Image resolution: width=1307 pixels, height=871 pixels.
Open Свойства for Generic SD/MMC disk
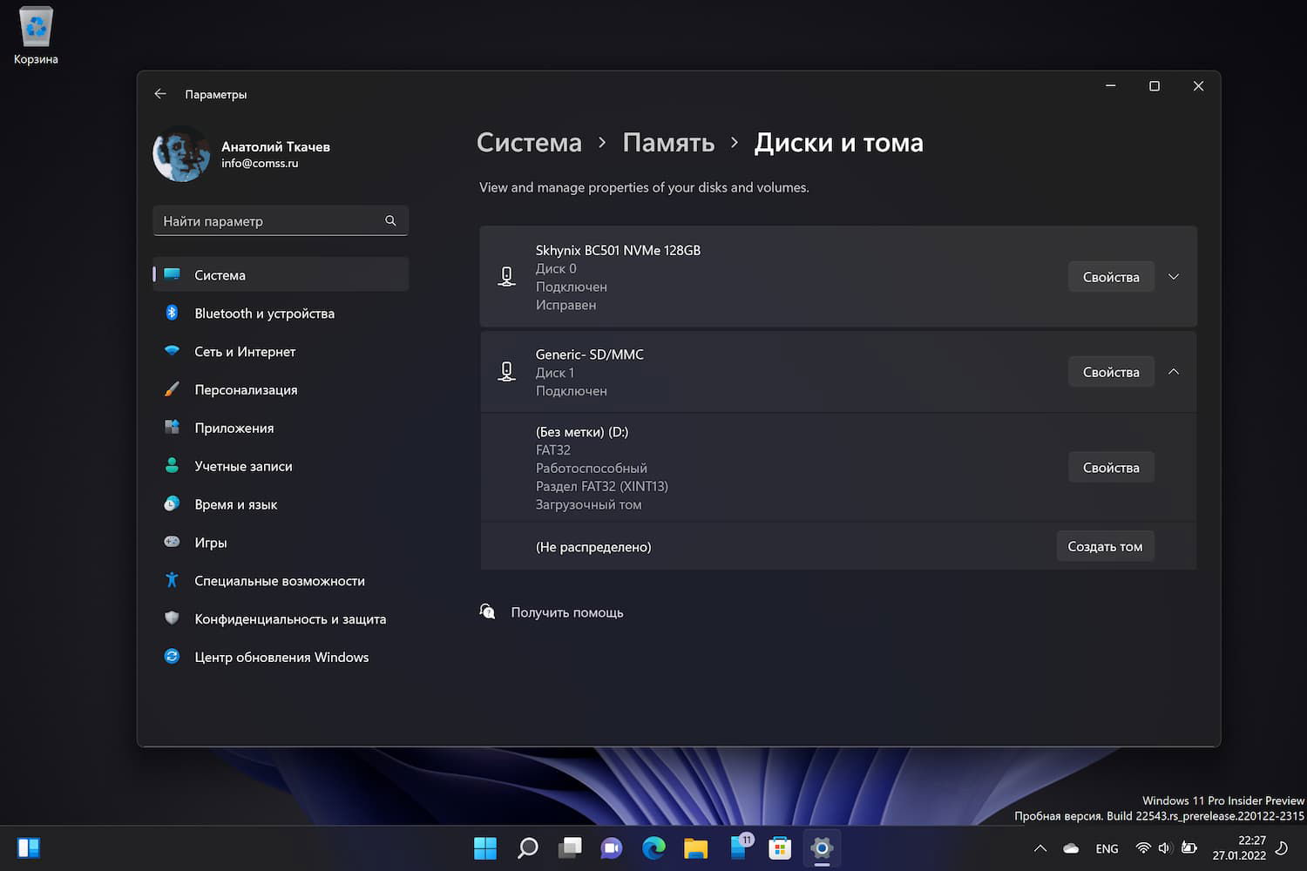click(x=1111, y=372)
